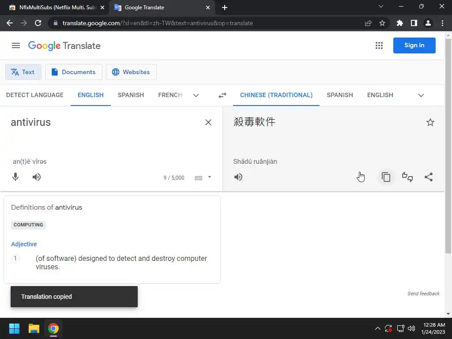Select English as the source language
Viewport: 452px width, 339px height.
(90, 95)
